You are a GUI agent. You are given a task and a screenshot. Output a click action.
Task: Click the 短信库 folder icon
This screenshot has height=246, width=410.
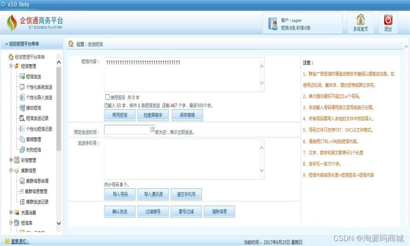[17, 223]
